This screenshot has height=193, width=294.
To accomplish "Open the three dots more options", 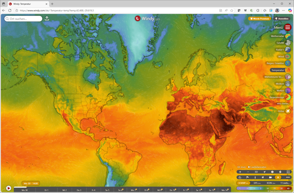I will [288, 177].
